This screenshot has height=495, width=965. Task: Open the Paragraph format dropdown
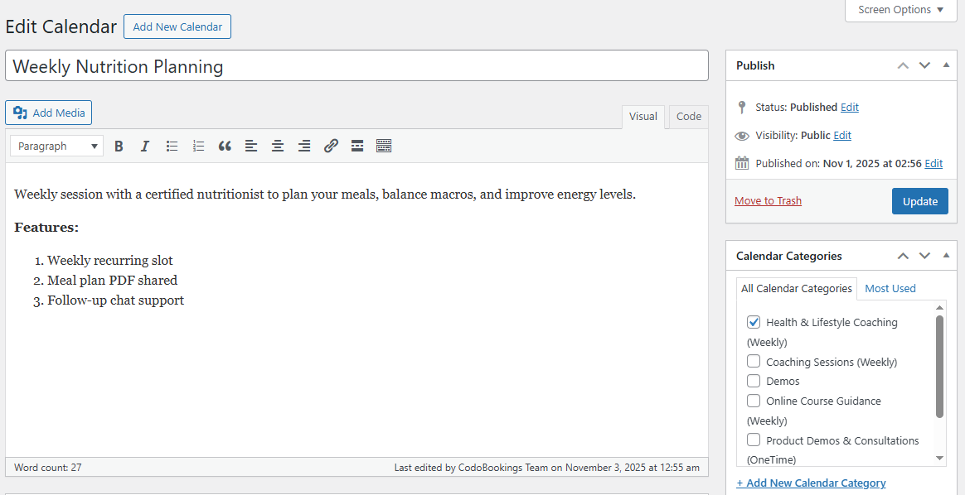[56, 146]
